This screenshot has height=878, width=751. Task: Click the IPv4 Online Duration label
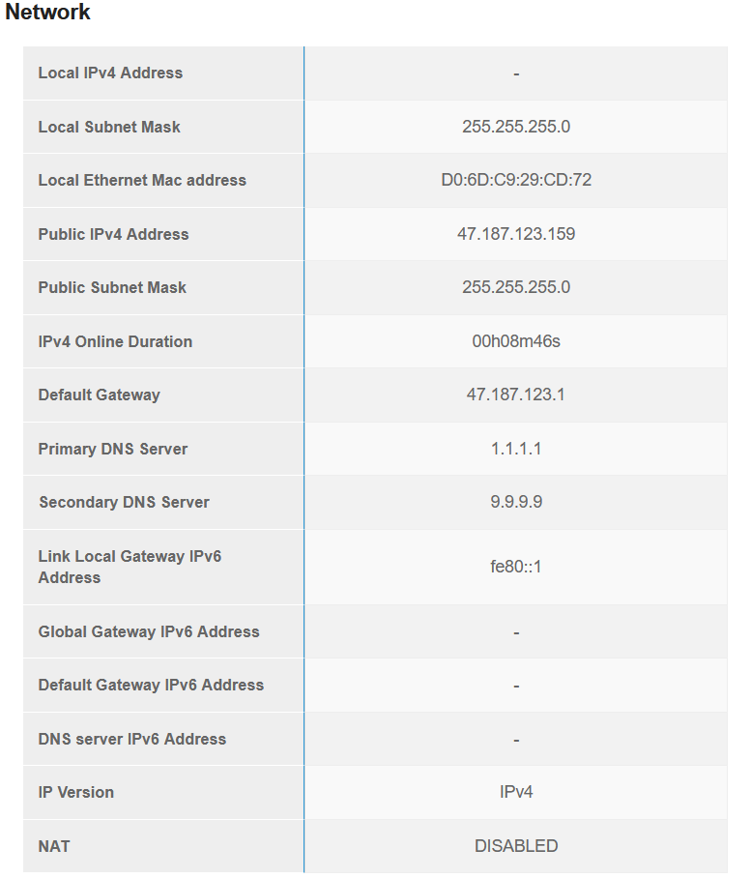pyautogui.click(x=115, y=341)
